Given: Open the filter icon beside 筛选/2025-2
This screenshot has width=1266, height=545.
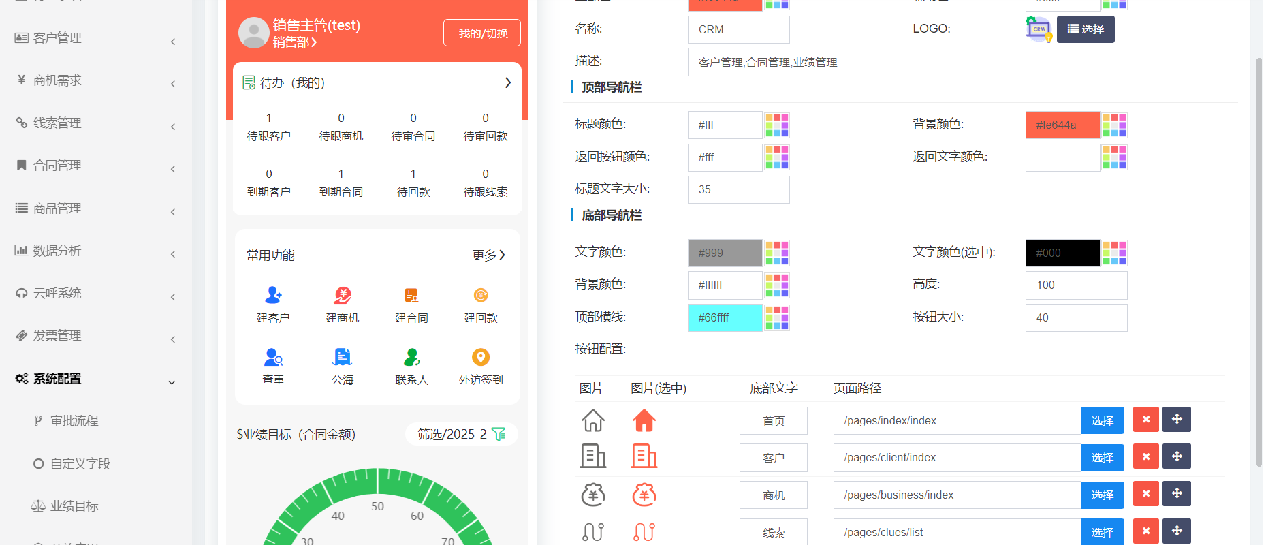Looking at the screenshot, I should click(x=499, y=434).
